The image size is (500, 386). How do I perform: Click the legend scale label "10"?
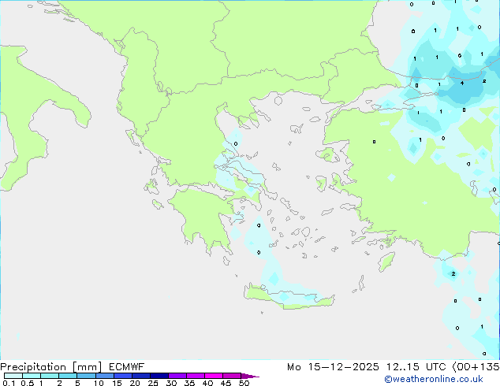point(99,384)
